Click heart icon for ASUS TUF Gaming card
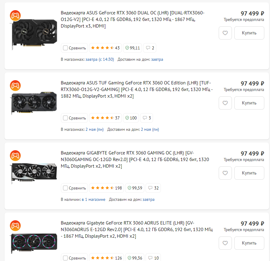Image resolution: width=270 pixels, height=261 pixels. [225, 103]
